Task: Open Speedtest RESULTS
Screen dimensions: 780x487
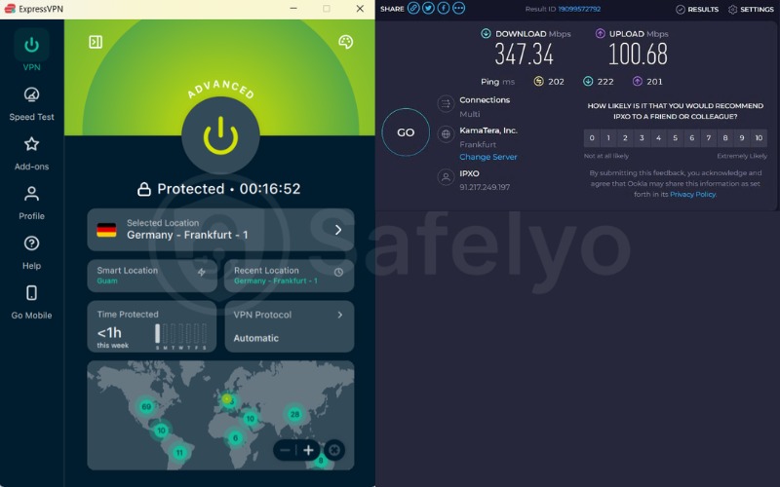Action: (697, 10)
